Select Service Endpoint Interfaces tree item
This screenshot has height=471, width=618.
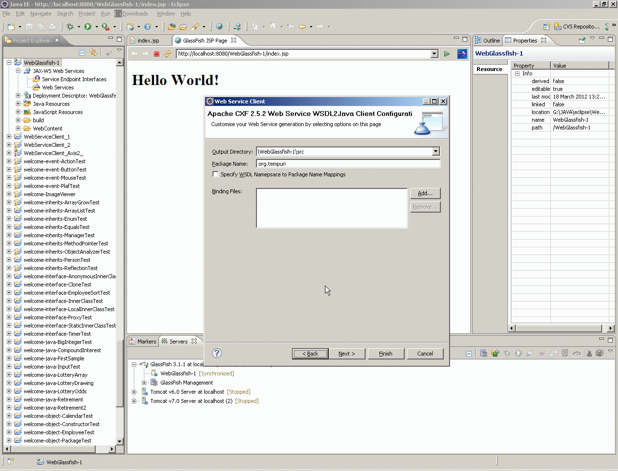pyautogui.click(x=74, y=79)
